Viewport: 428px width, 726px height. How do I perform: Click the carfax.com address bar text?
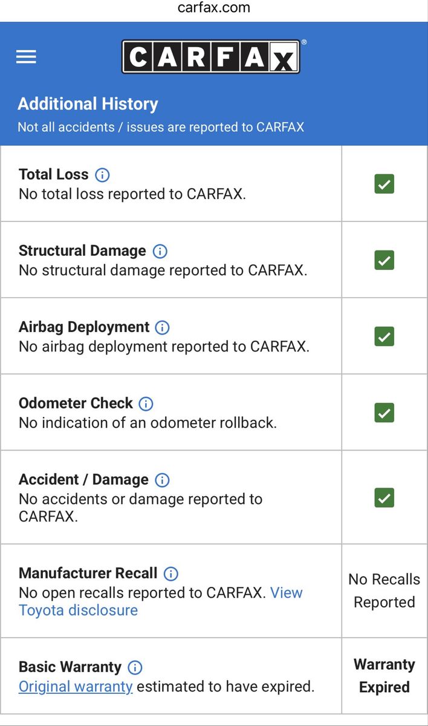(214, 8)
